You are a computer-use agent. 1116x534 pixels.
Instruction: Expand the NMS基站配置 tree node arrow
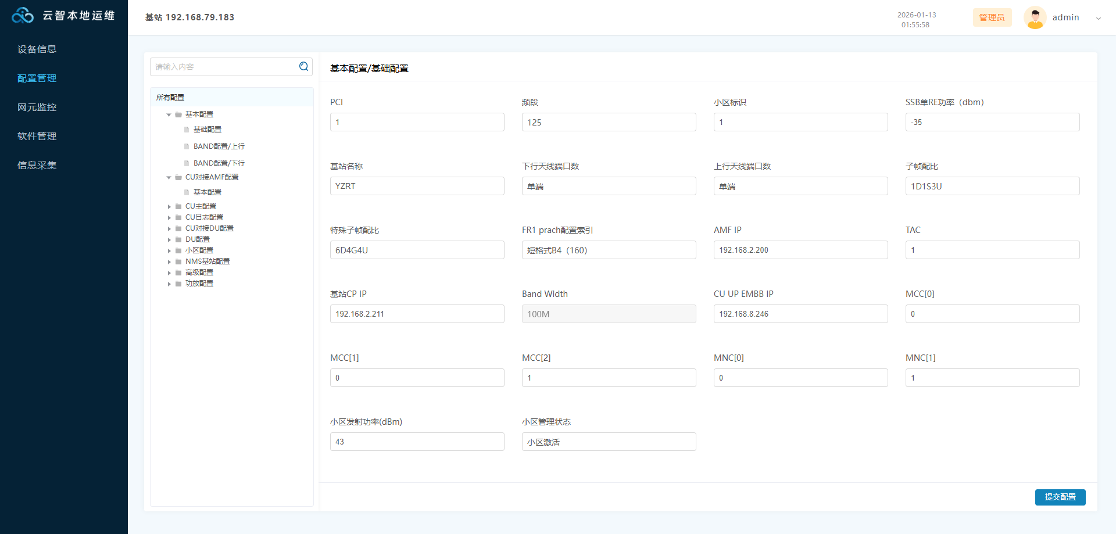coord(169,261)
